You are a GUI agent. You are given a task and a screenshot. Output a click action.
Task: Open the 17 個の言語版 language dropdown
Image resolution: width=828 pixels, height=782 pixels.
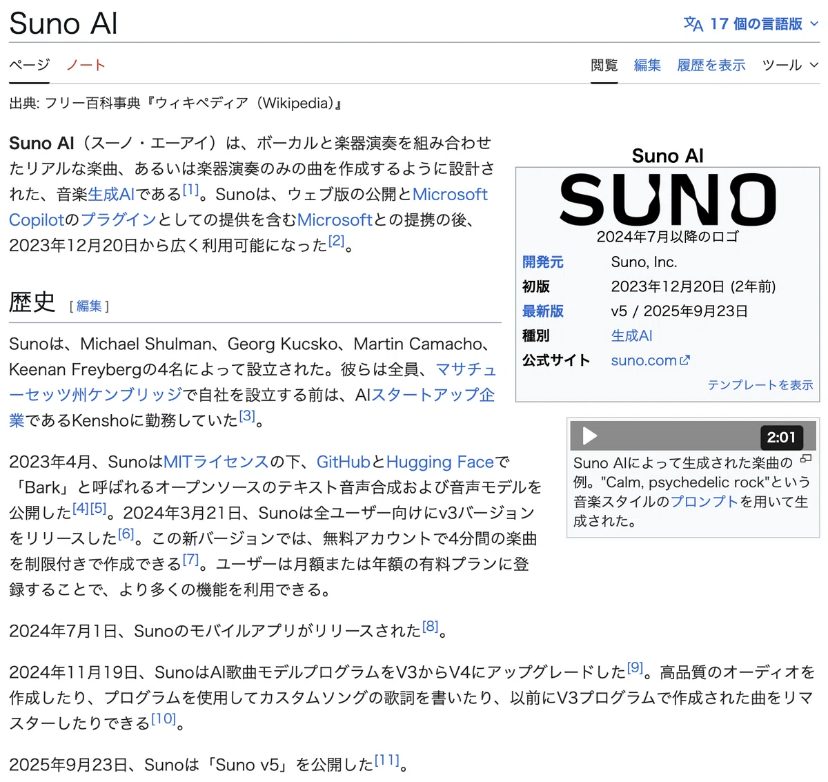751,24
